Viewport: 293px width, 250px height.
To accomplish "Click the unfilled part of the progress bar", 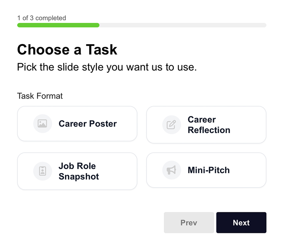I will [x=184, y=25].
